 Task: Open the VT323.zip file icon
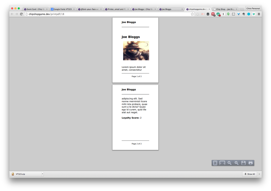point(13,174)
